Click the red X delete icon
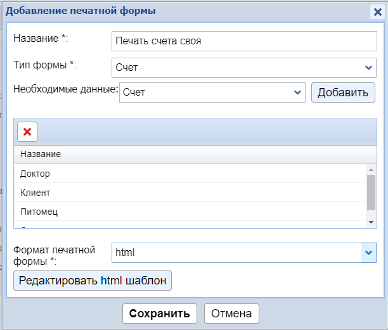Viewport: 388px width, 330px height. pyautogui.click(x=27, y=131)
